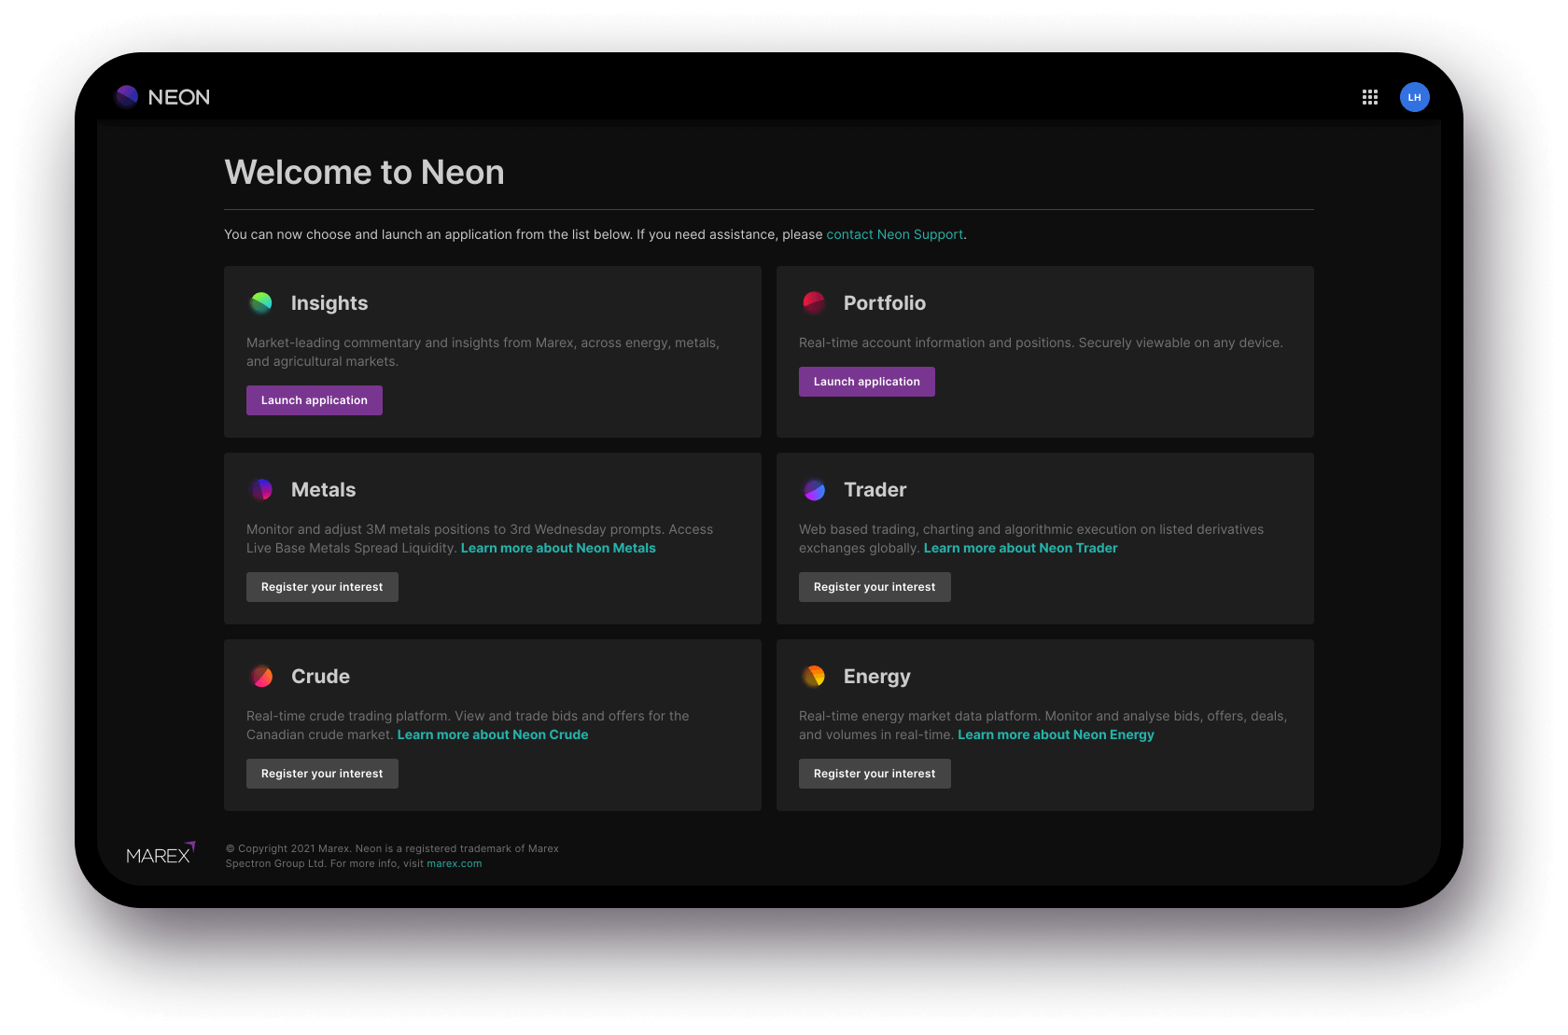Register your interest in Trader

coord(875,587)
